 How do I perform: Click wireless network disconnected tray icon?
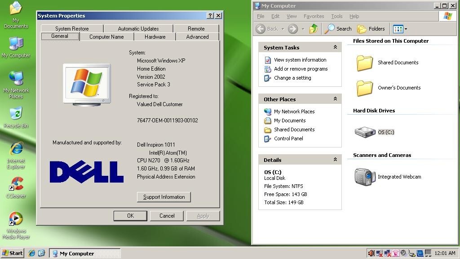379,253
